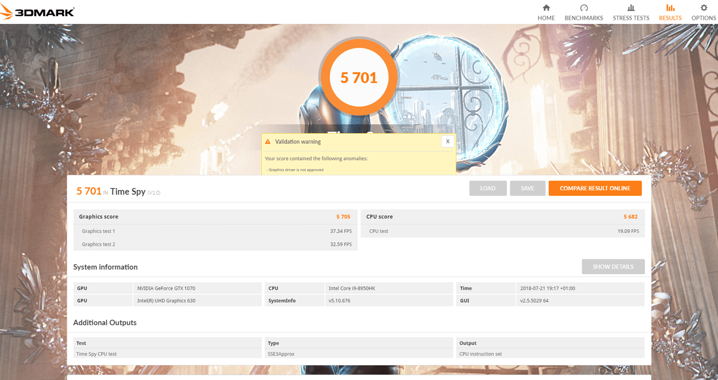Select the Results bar chart icon

[670, 8]
